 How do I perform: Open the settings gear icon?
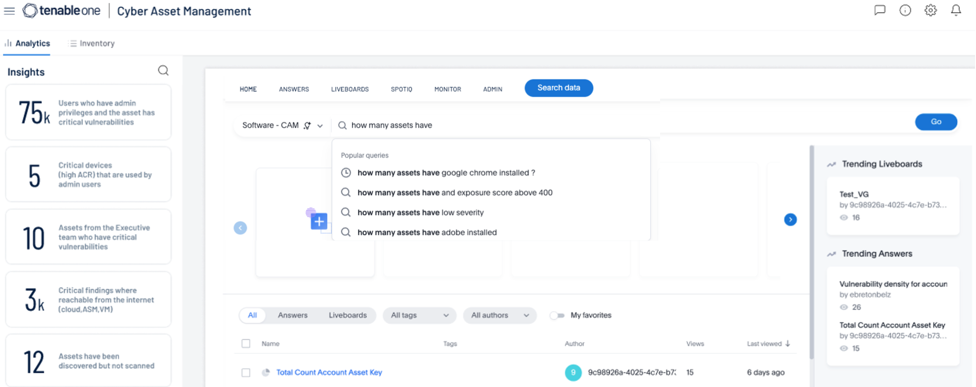click(930, 10)
